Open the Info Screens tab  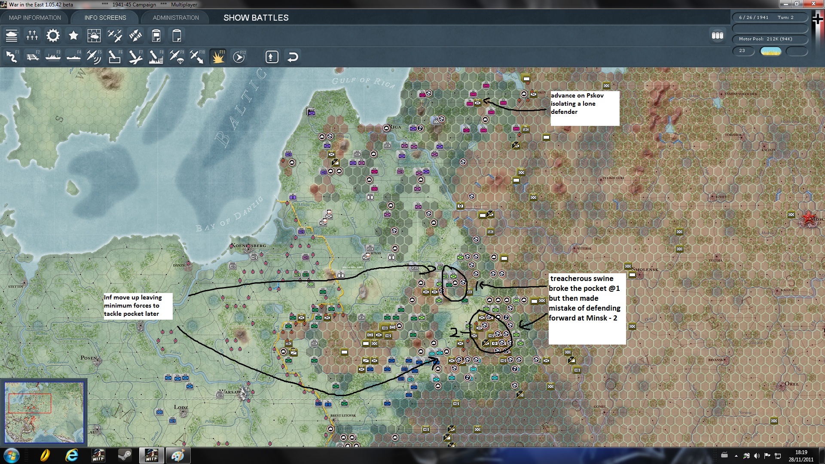pos(105,18)
